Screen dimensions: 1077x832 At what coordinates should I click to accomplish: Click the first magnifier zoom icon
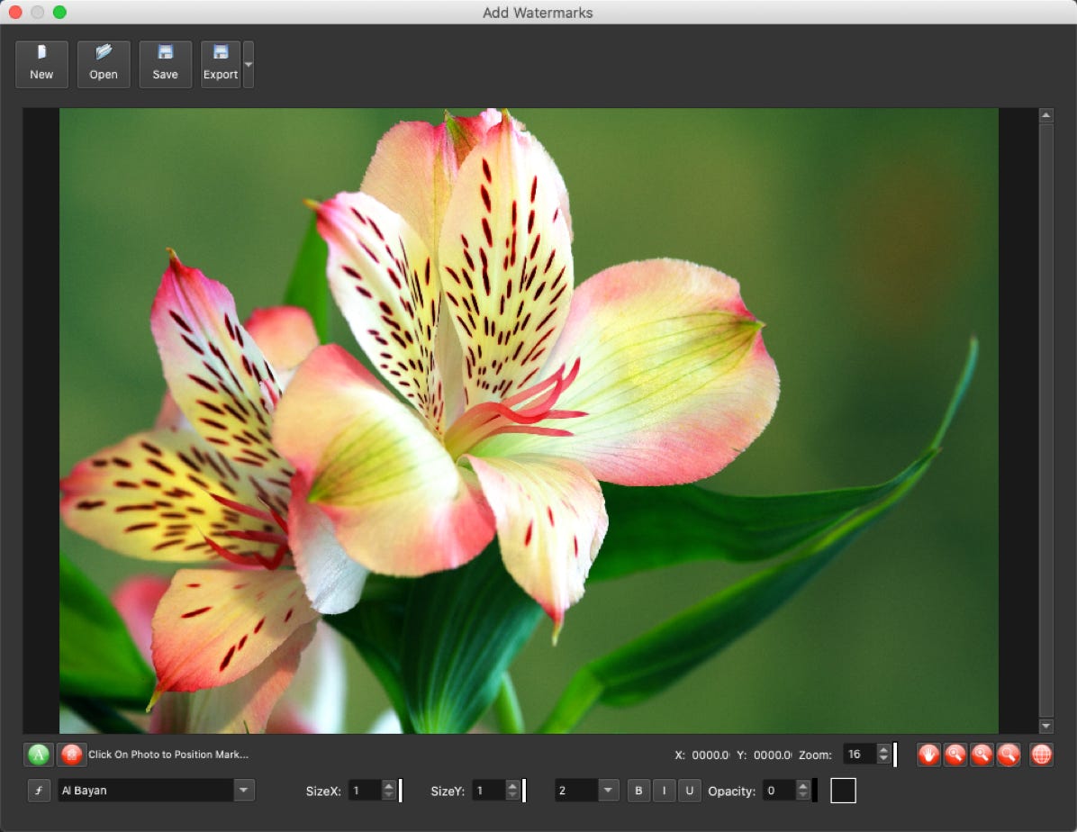point(955,755)
